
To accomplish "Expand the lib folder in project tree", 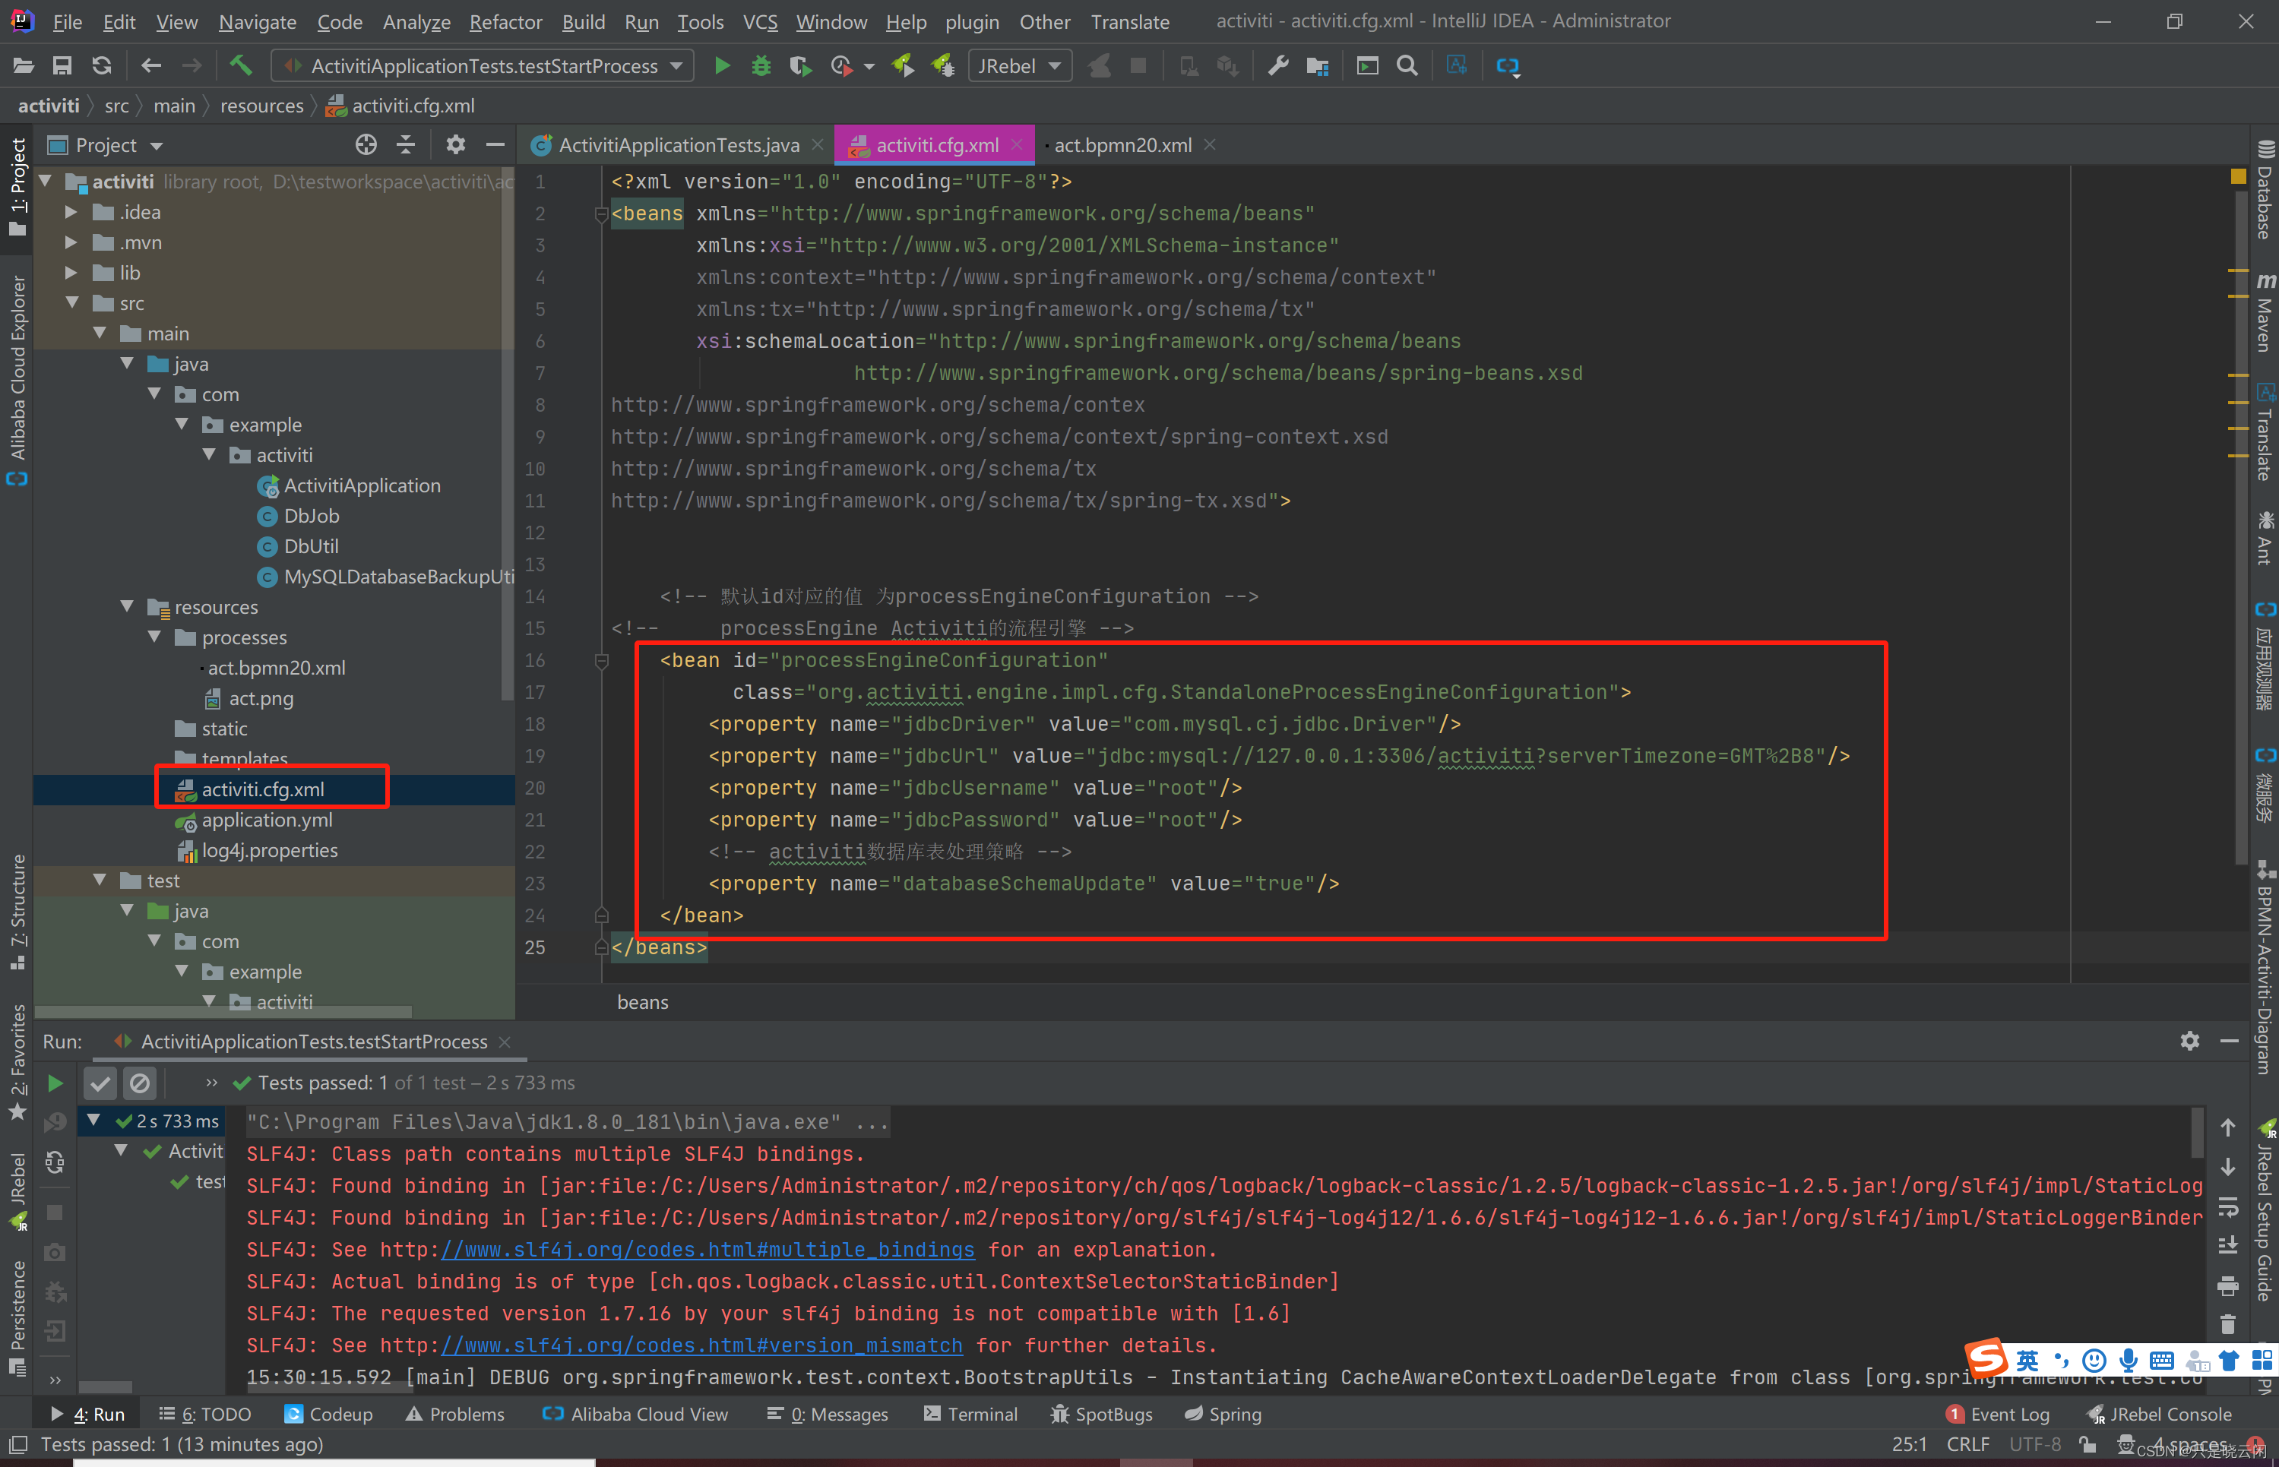I will [71, 273].
